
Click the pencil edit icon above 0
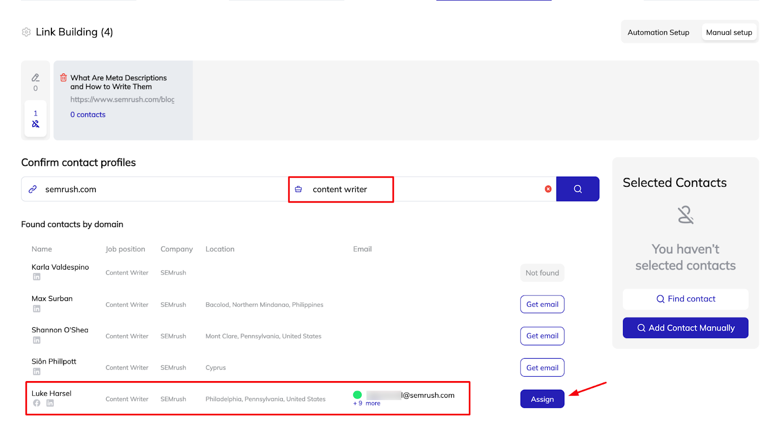[x=36, y=78]
